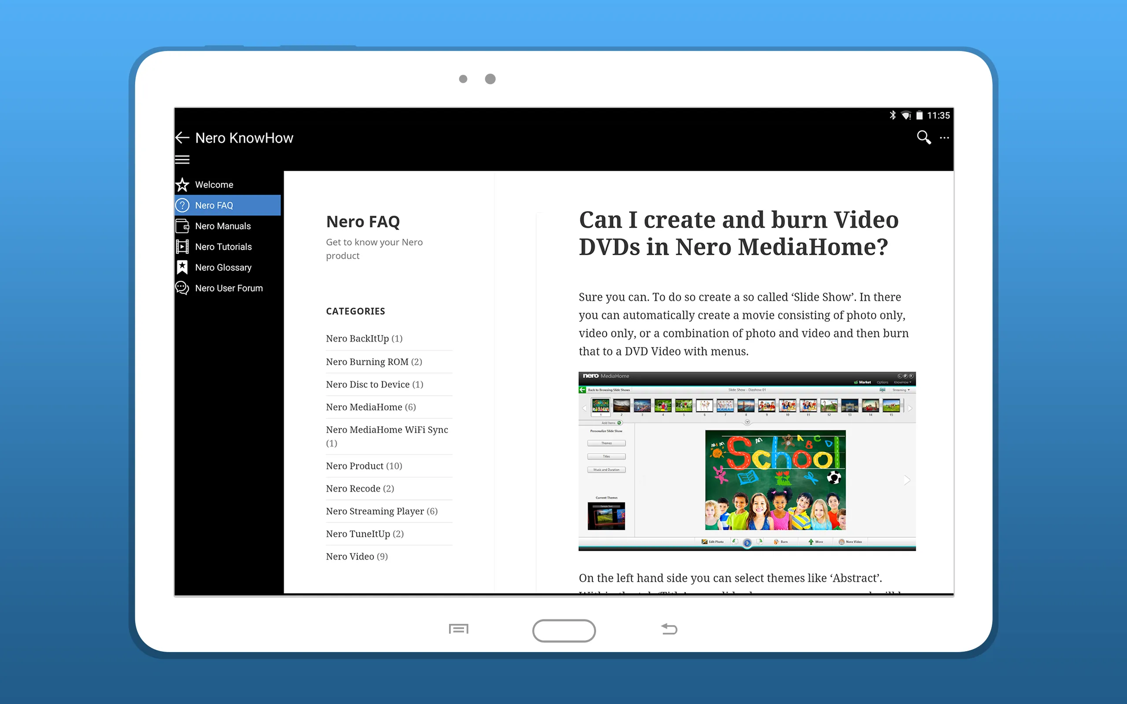Select the Nero Glossary bookmark icon

click(x=182, y=267)
